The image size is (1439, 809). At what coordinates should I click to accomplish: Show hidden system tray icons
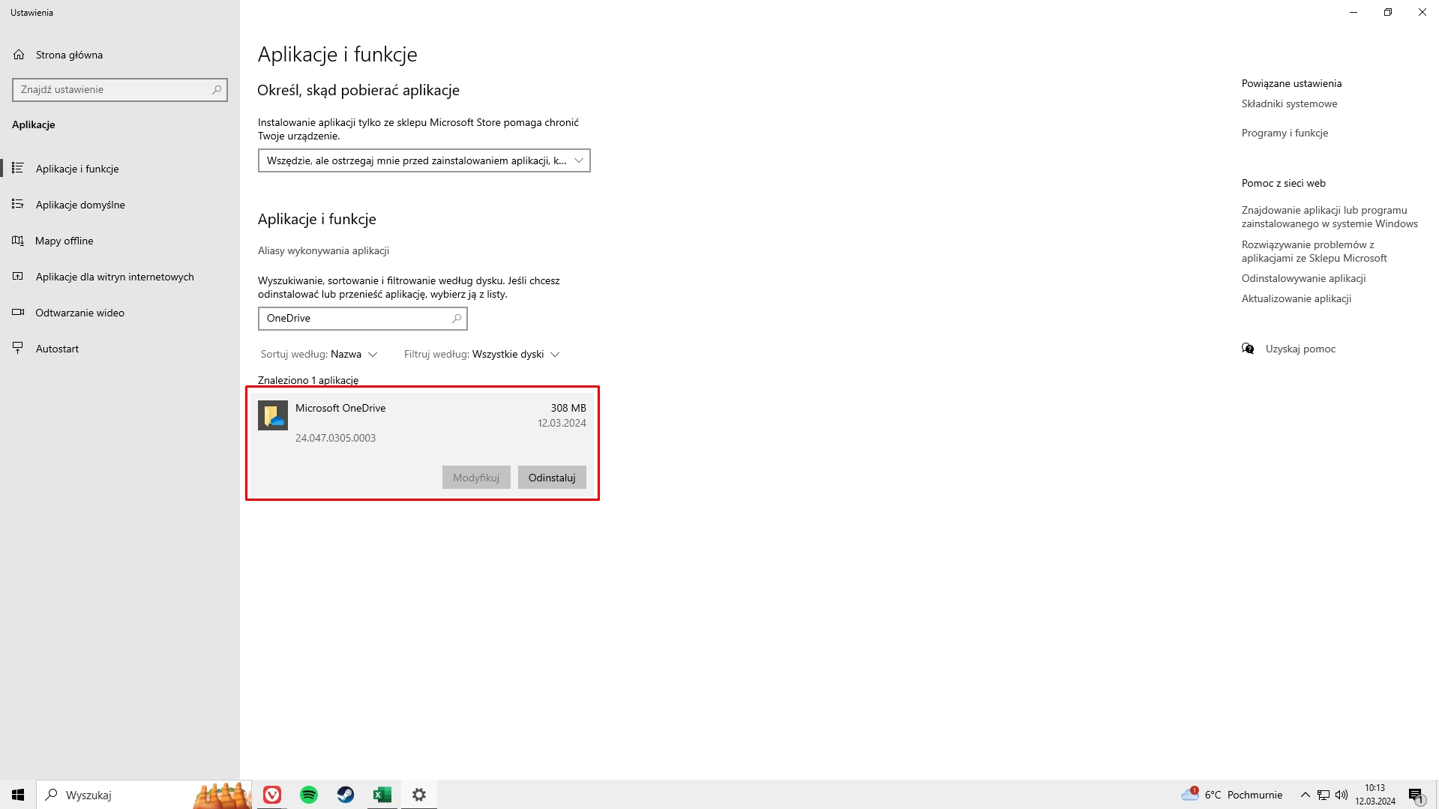[x=1305, y=795]
